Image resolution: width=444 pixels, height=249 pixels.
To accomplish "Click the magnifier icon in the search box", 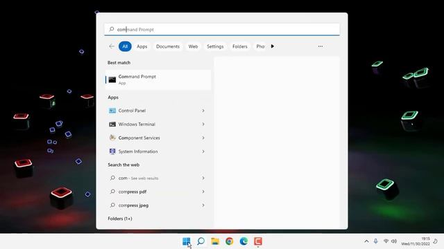I will pyautogui.click(x=112, y=29).
